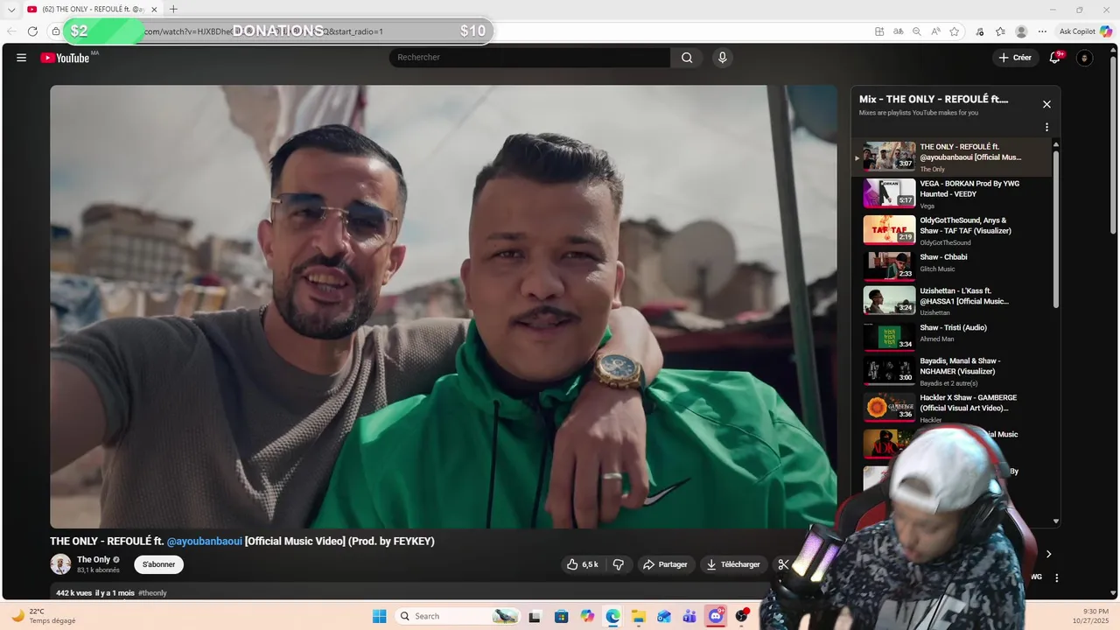Play Shaw - Chbabi from the mix
The height and width of the screenshot is (630, 1120).
950,265
